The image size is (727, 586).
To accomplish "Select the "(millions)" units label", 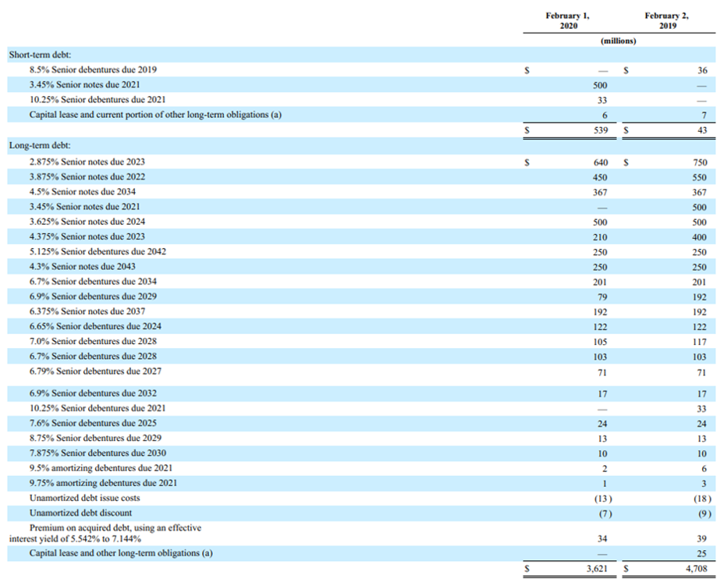I will 618,41.
